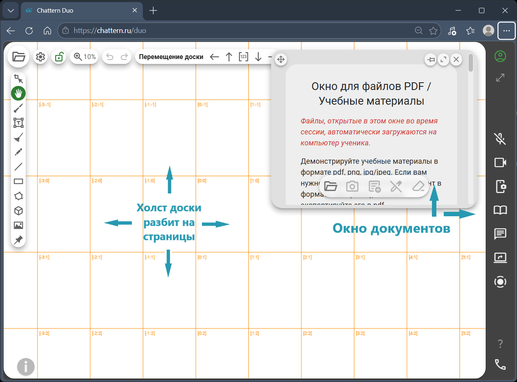This screenshot has width=517, height=382.
Task: Pick the broom clear tool
Action: (x=18, y=137)
